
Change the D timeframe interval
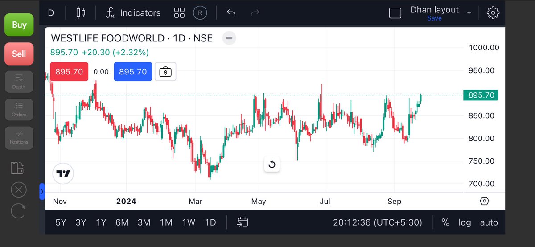[51, 13]
